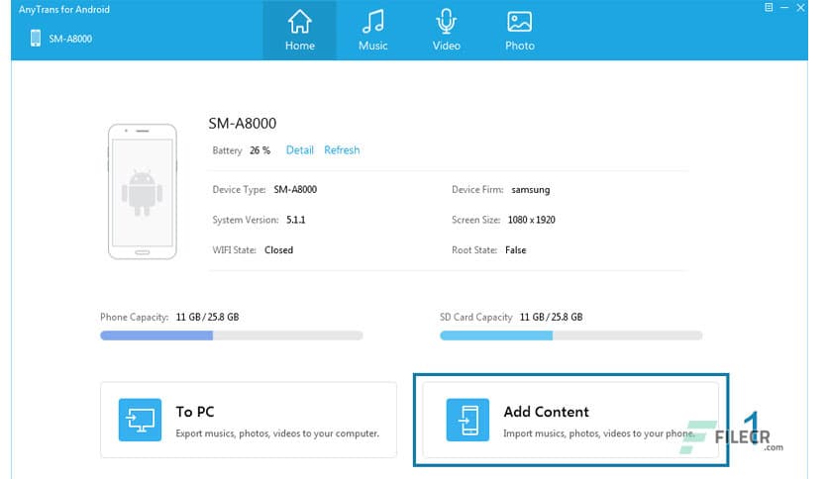This screenshot has height=479, width=828.
Task: Refresh the device information
Action: pyautogui.click(x=342, y=149)
